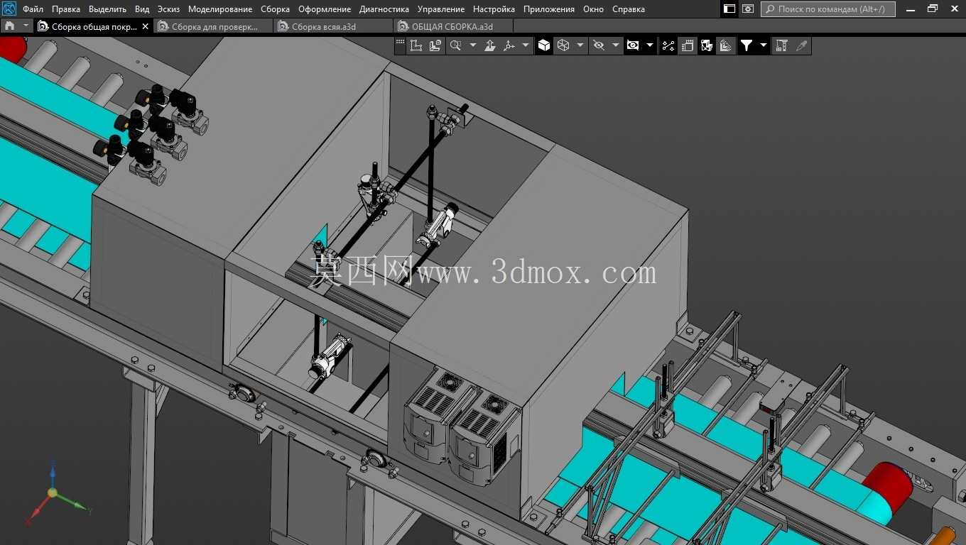Switch to 'Сборка всяя.a3d' tab
Screen dimensions: 966x545
tap(333, 26)
